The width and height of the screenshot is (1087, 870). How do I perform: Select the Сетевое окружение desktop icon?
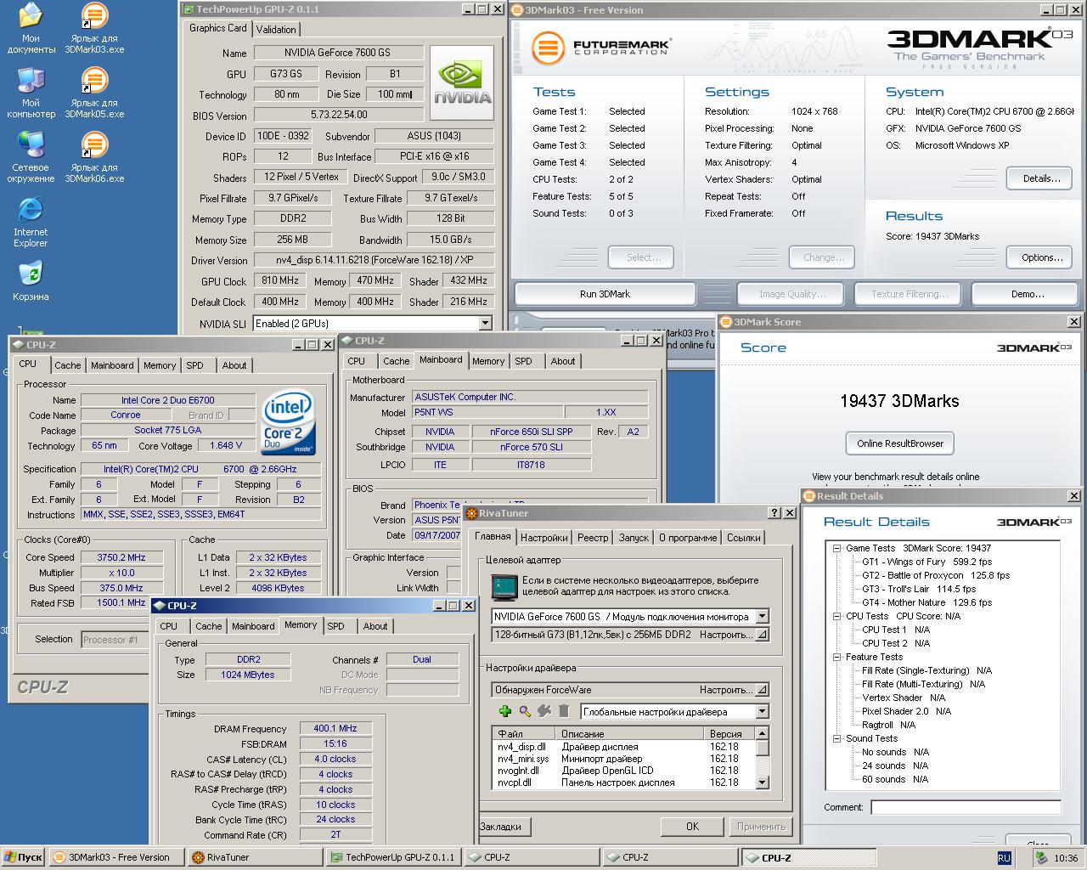[31, 156]
